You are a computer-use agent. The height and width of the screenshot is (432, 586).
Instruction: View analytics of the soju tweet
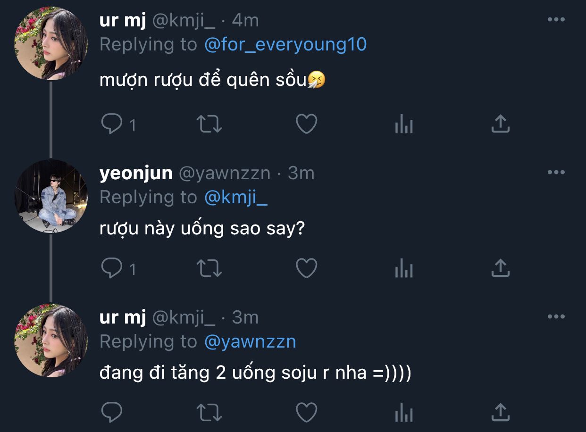pyautogui.click(x=403, y=414)
